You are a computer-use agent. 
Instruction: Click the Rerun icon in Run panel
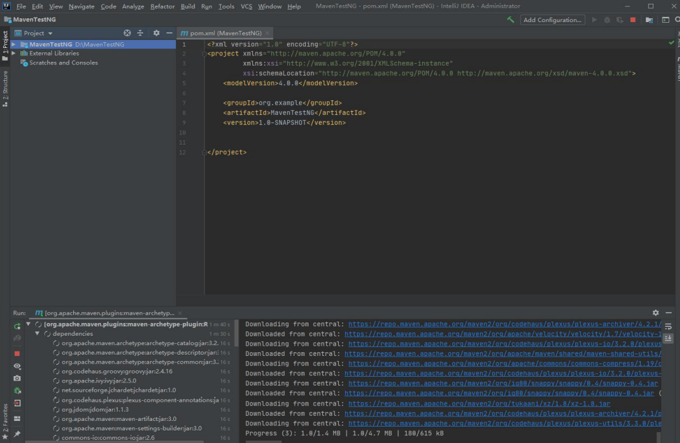[x=17, y=326]
